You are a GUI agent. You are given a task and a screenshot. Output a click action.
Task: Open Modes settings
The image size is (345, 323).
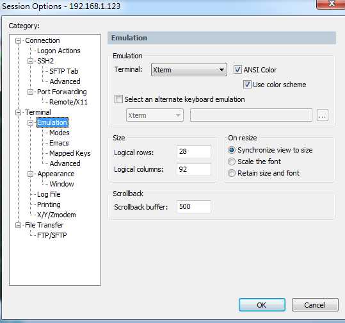point(60,133)
